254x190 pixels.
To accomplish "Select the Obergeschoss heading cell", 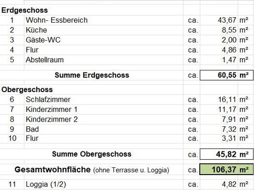I will [x=27, y=90].
